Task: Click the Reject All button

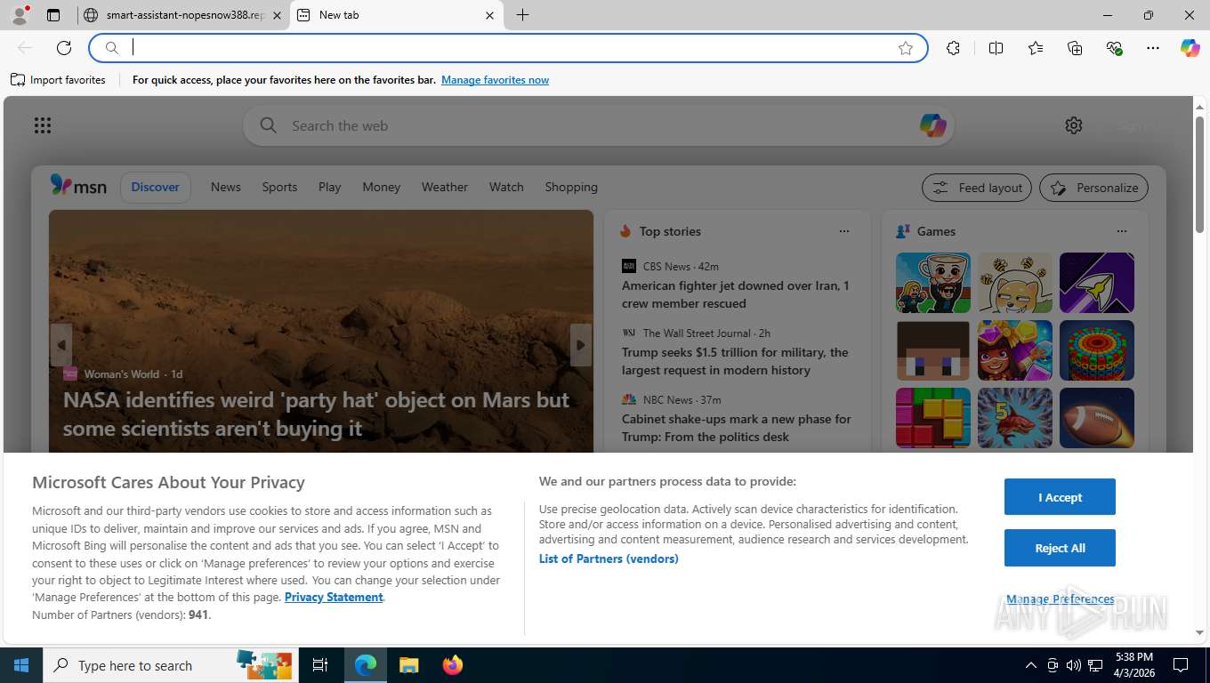Action: click(x=1060, y=548)
